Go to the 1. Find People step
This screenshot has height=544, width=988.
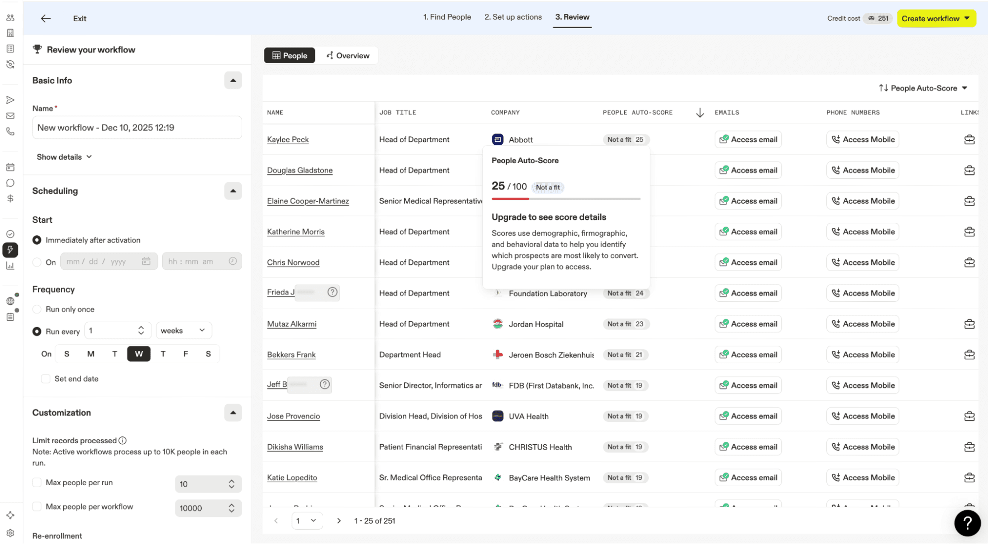click(447, 17)
